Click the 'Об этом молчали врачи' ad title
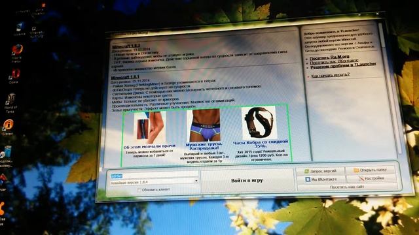 pos(149,146)
